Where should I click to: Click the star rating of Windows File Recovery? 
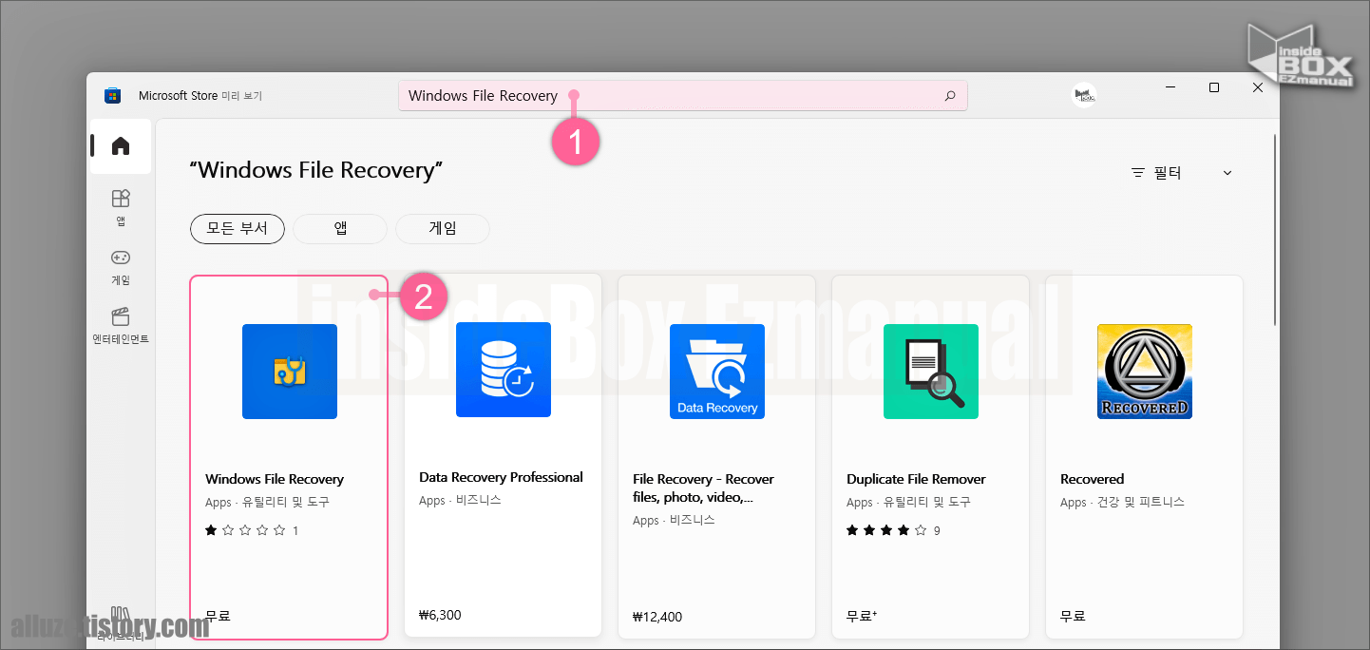[x=245, y=530]
